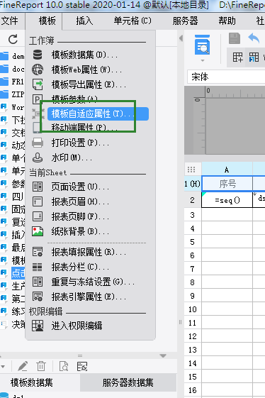The width and height of the screenshot is (265, 398).
Task: Click the preview dataset icon
Action: tap(63, 366)
